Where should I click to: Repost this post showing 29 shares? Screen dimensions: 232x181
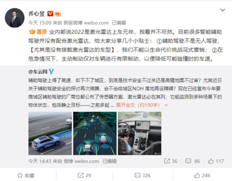pos(84,175)
